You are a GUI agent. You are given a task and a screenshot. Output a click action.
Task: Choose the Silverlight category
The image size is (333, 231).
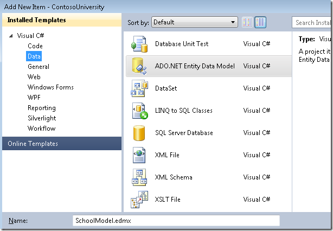click(42, 118)
